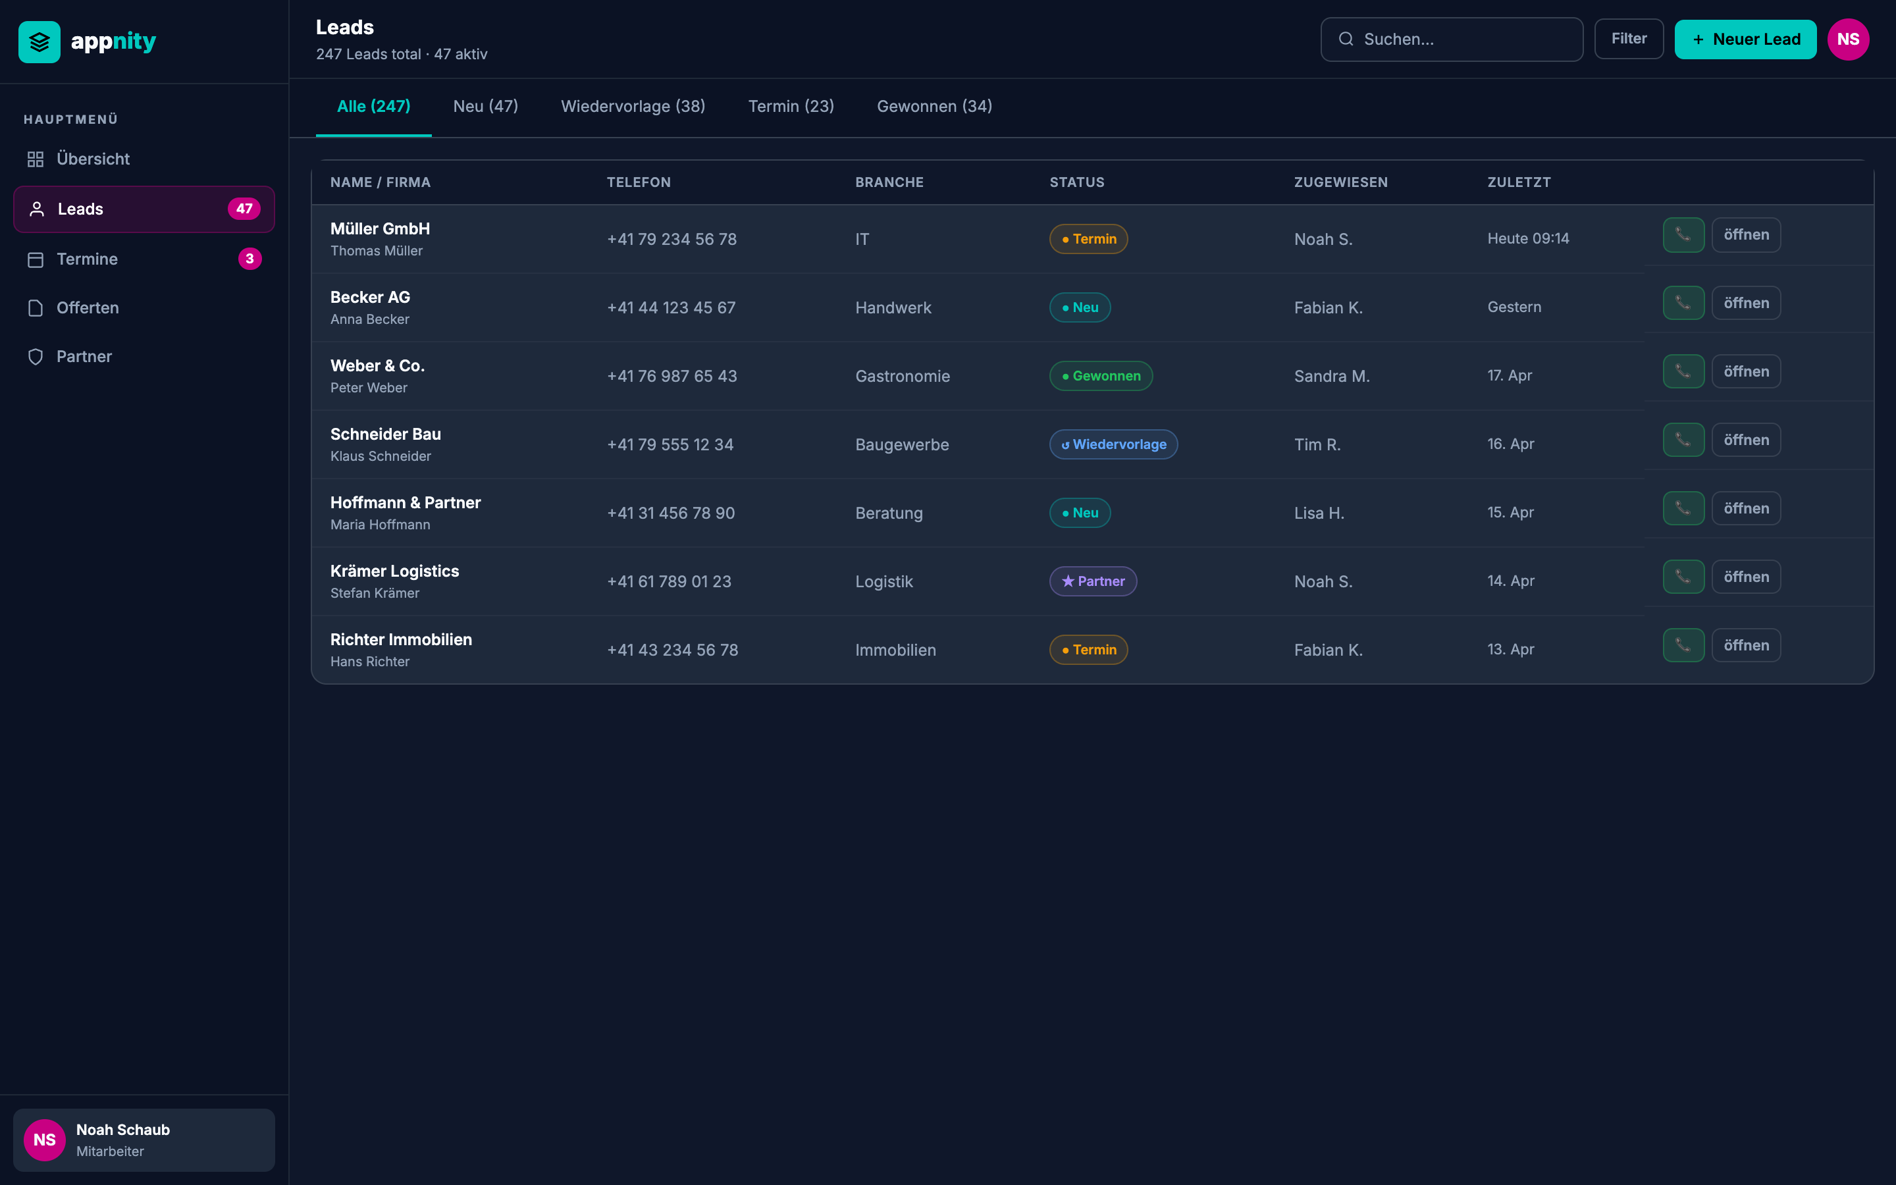Screen dimensions: 1896x1185
Task: Click the Termin badge for Richter Immobilien
Action: point(1088,650)
